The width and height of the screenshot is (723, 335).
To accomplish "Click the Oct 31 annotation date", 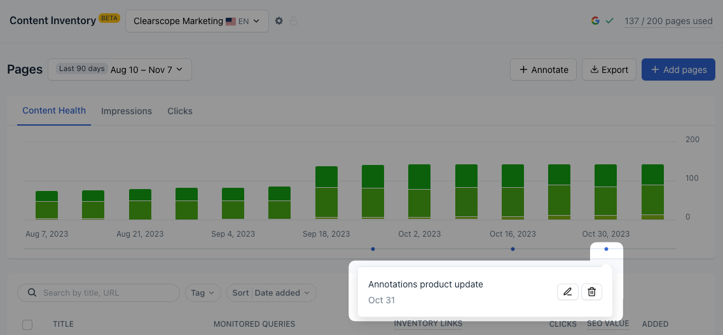I will click(382, 301).
